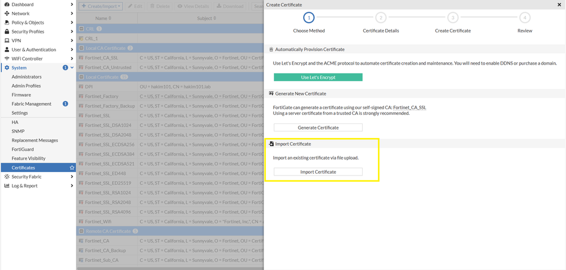Collapse the CRL group header
This screenshot has height=270, width=566.
81,28
